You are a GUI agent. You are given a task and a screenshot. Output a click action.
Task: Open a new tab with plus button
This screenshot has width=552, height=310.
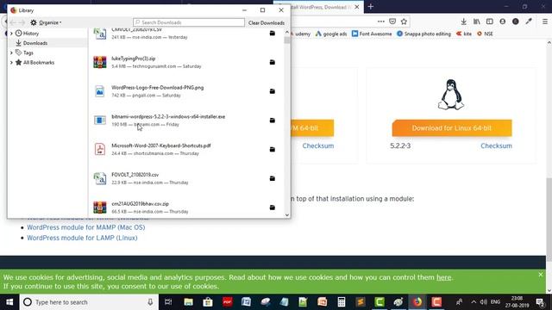[371, 7]
